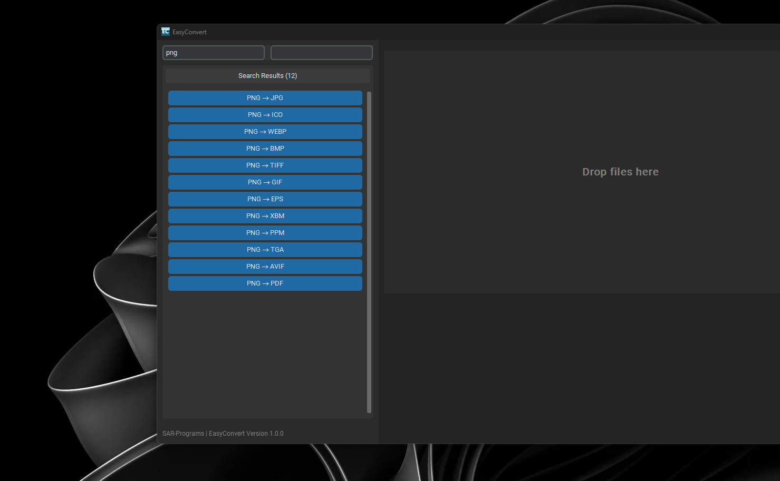This screenshot has height=481, width=780.
Task: Open the PNG → PDF conversion
Action: pos(265,283)
